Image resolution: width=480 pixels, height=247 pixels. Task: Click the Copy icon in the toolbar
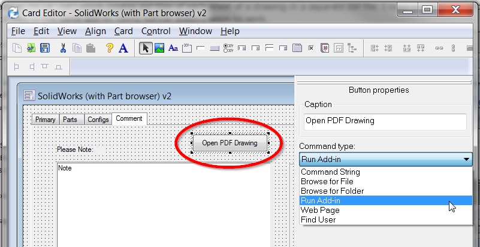tap(77, 48)
